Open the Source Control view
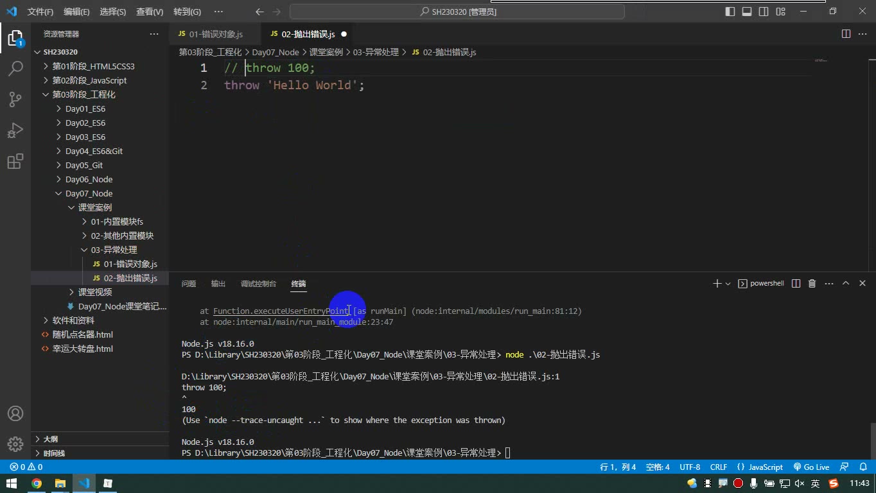This screenshot has height=493, width=876. tap(15, 99)
